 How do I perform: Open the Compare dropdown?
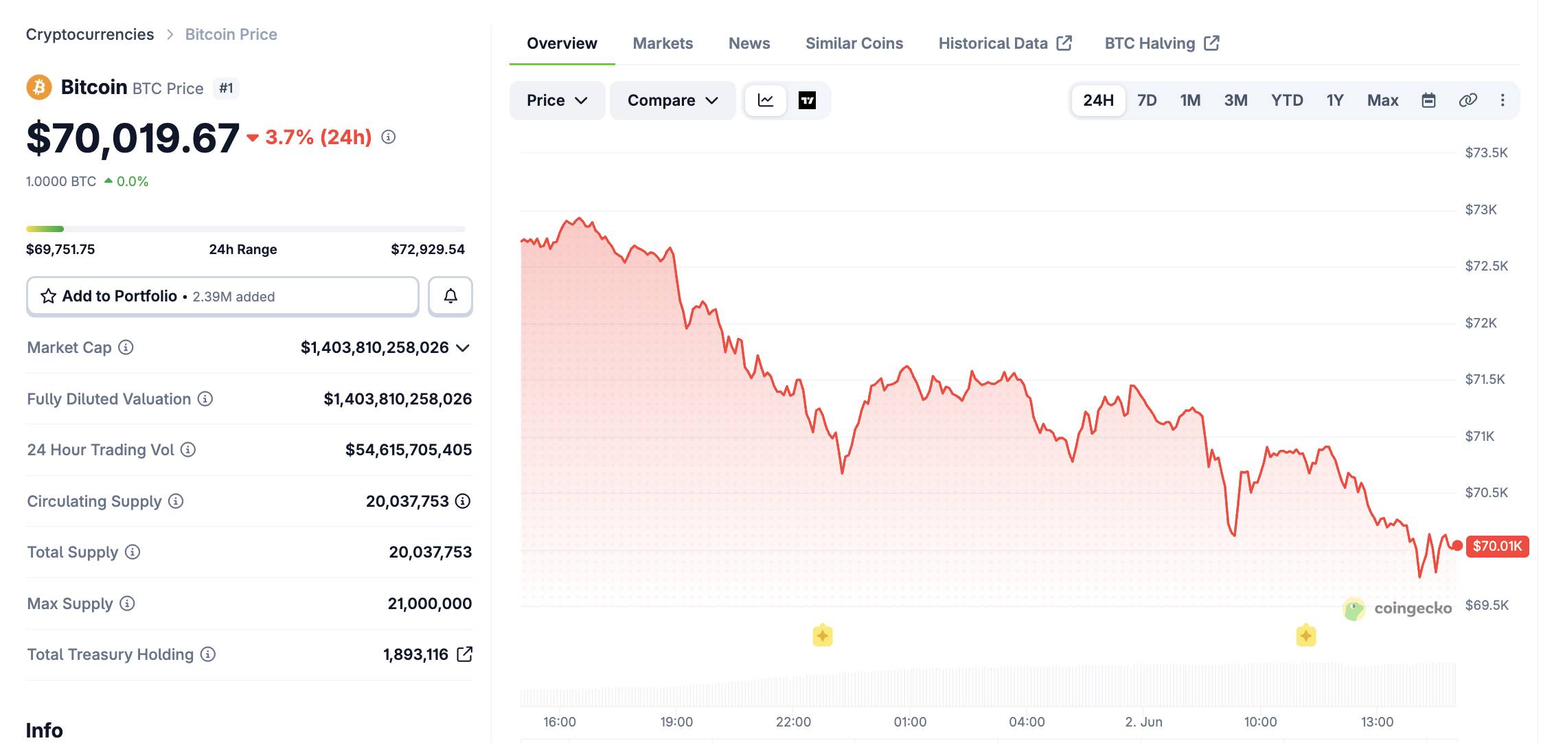click(x=672, y=100)
